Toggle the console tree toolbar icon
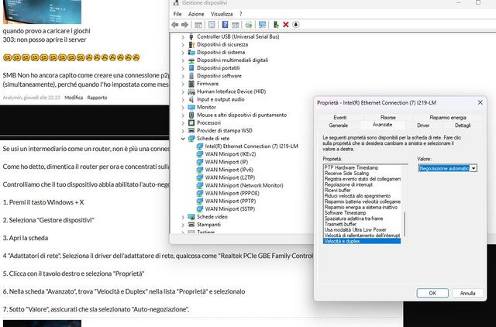This screenshot has width=496, height=327. (x=198, y=25)
